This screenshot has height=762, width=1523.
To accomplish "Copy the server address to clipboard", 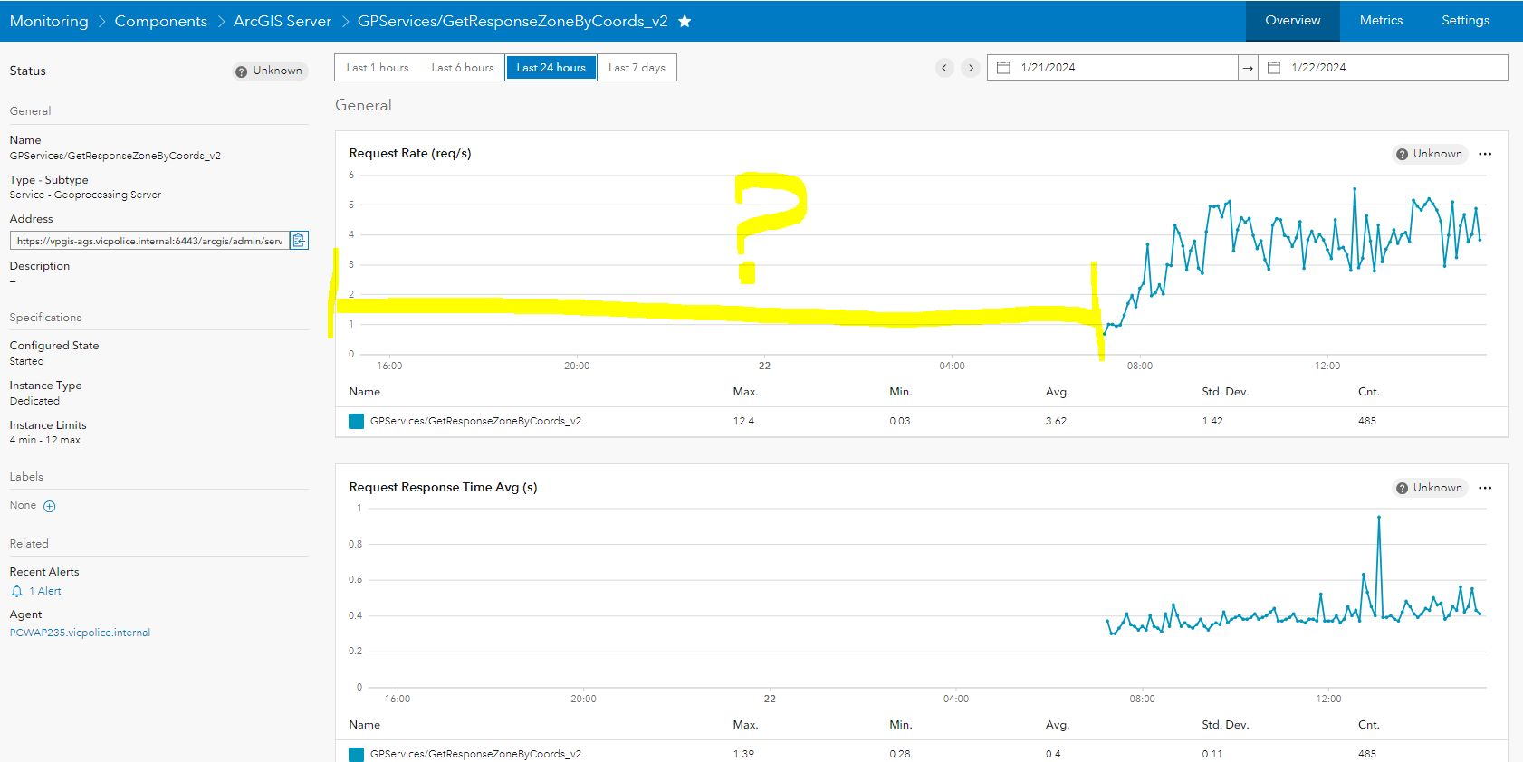I will (299, 240).
